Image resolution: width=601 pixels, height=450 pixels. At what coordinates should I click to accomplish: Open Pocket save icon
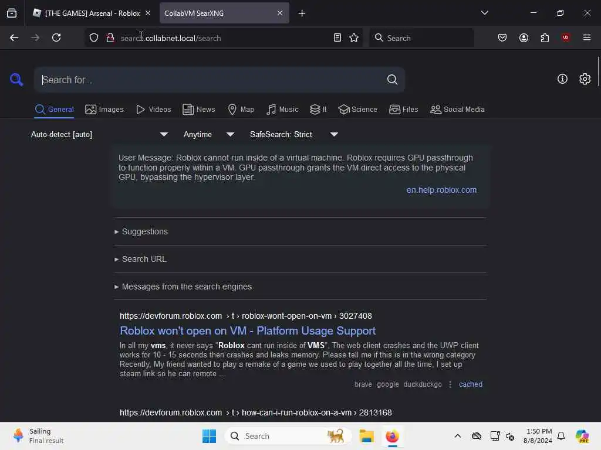click(502, 37)
